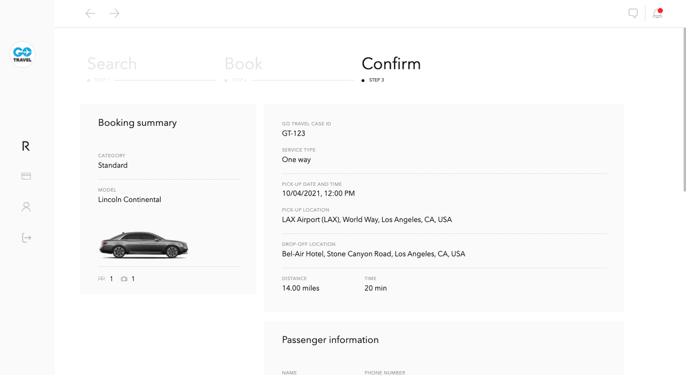Viewport: 686px width, 375px height.
Task: Click the Lincoln Continental car image
Action: 144,245
